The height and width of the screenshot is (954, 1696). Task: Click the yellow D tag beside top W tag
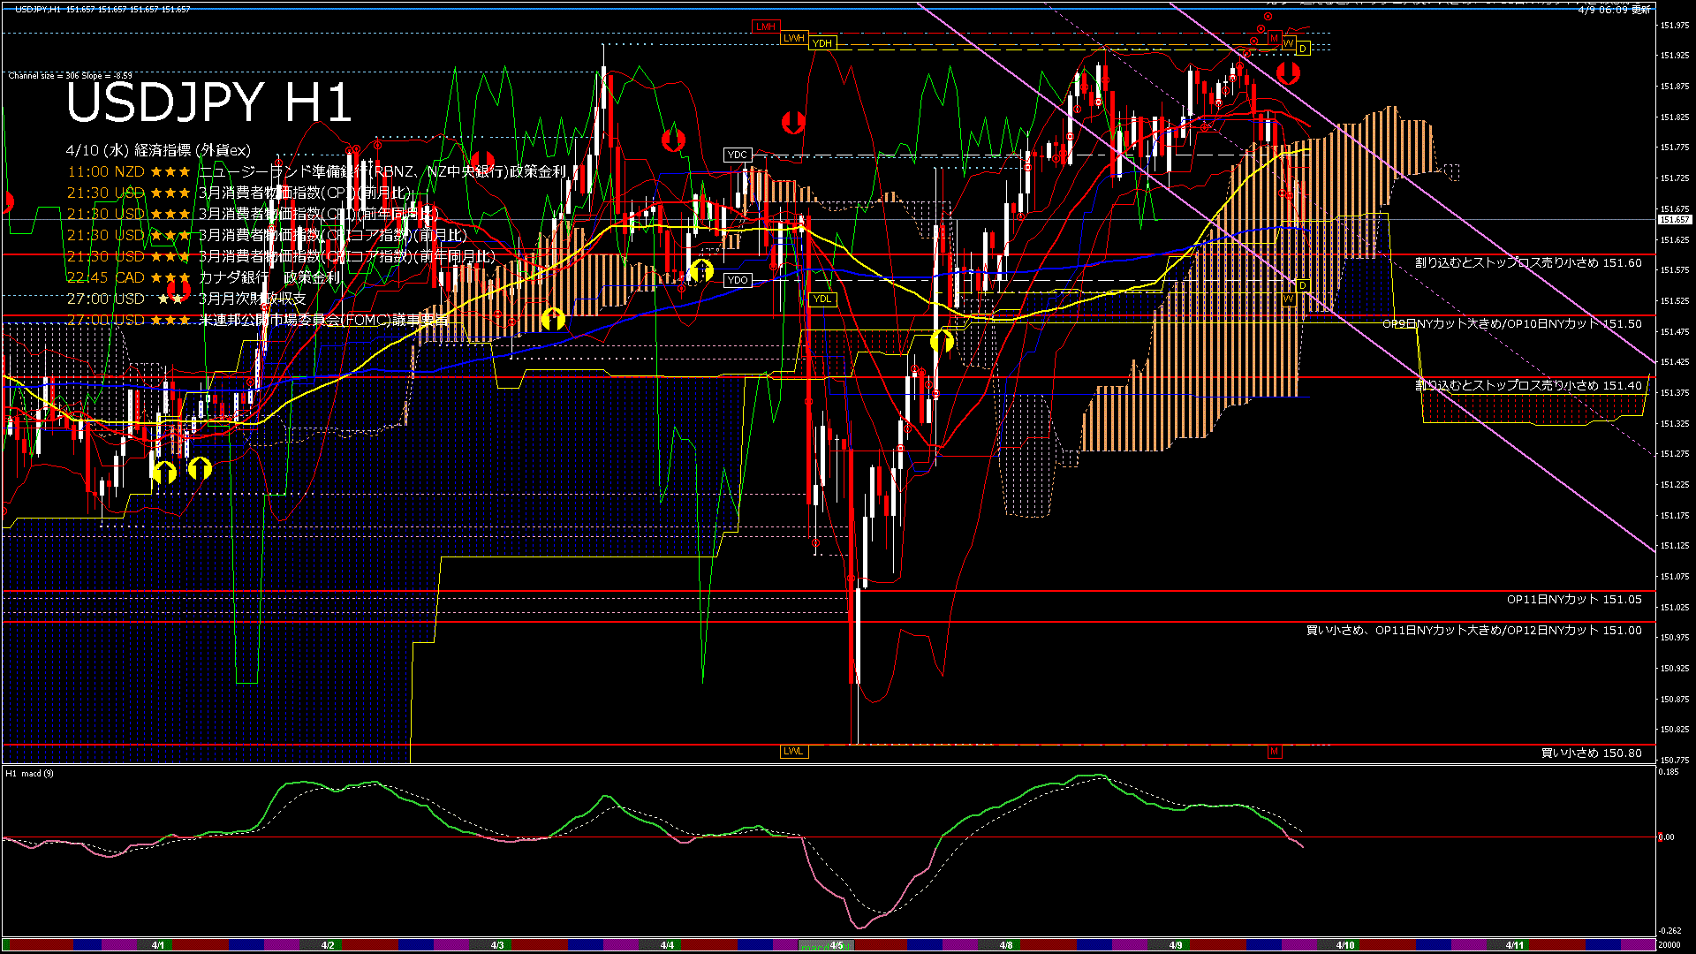[x=1302, y=49]
